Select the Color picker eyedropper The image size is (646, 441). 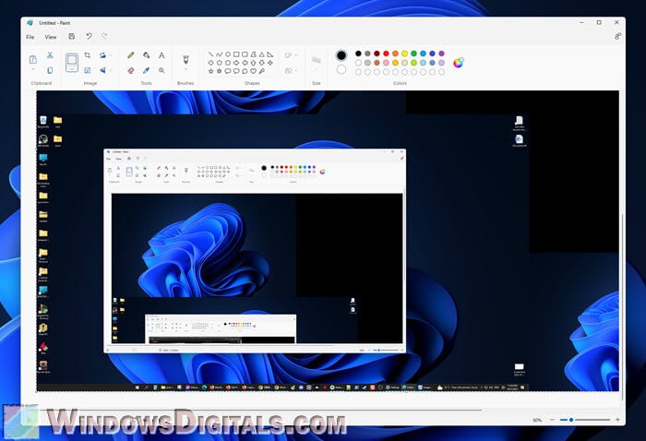pyautogui.click(x=146, y=70)
